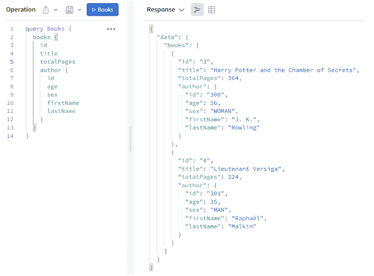Viewport: 374px width, 276px height.
Task: Click the totalPages value 224
Action: (x=233, y=177)
